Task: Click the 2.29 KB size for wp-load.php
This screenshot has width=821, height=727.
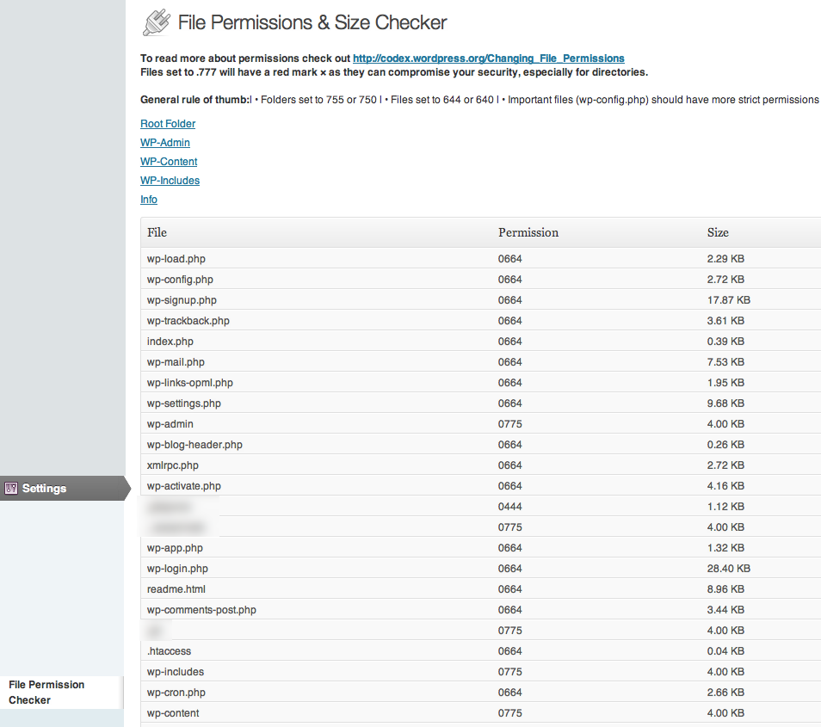Action: coord(725,259)
